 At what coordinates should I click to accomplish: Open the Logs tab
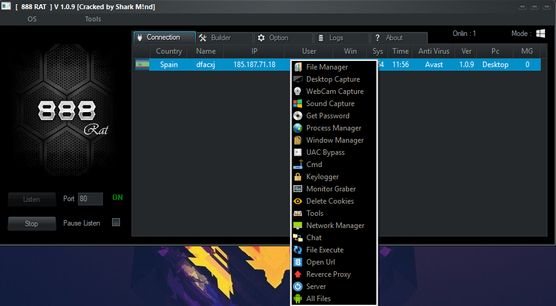pos(342,38)
